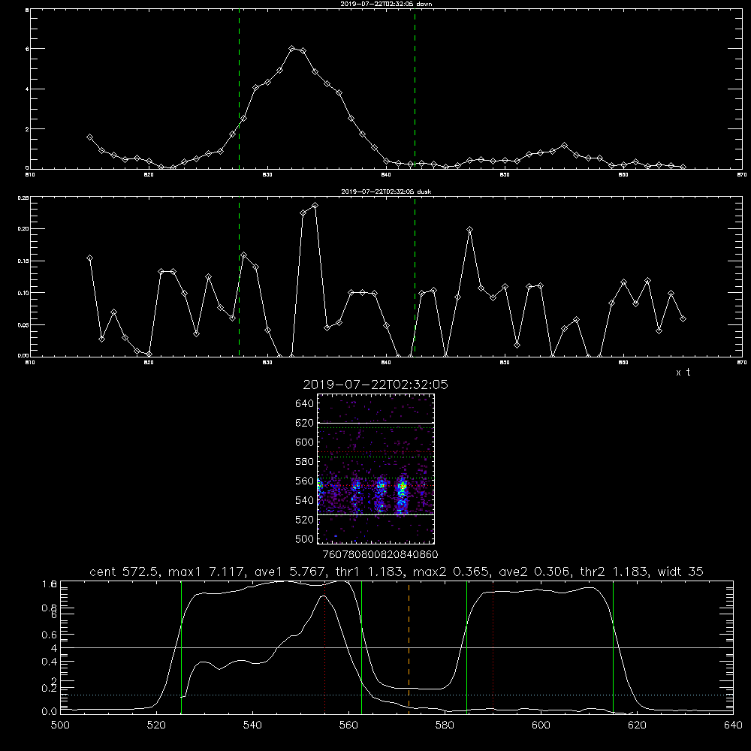This screenshot has width=751, height=751.
Task: Click the 'x t' axis label
Action: 683,372
